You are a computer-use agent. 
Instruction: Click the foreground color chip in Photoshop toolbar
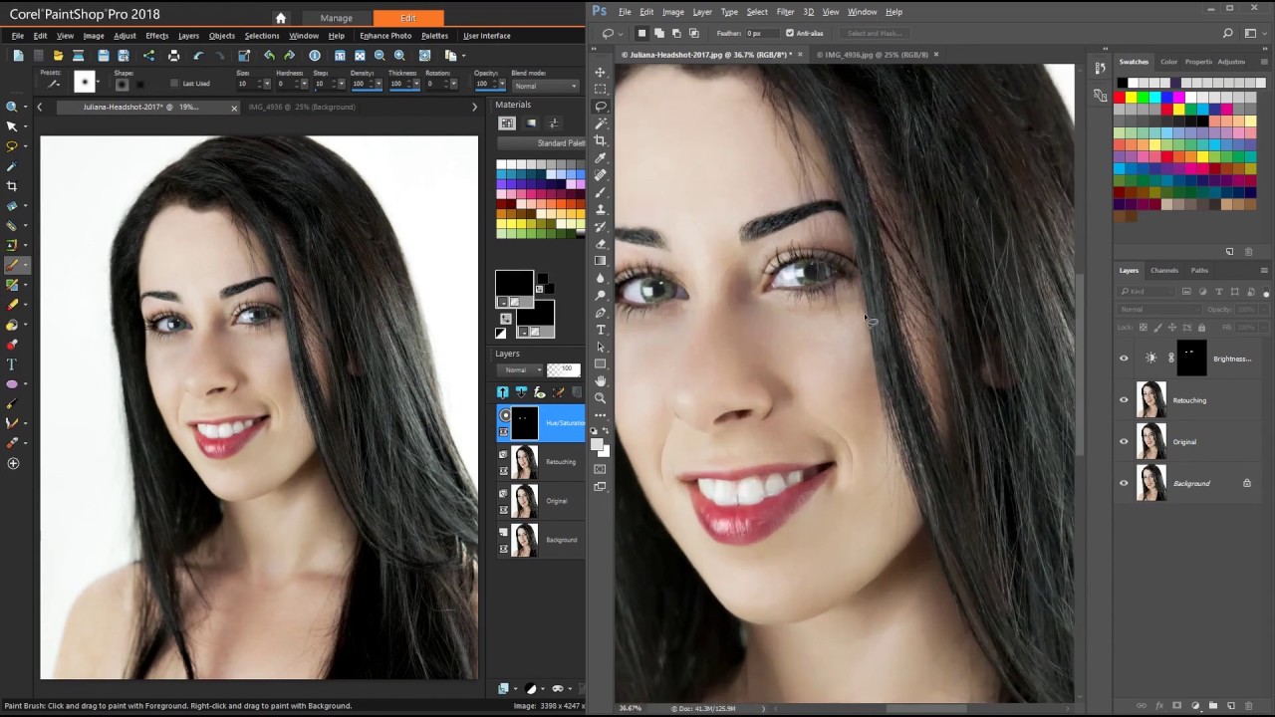click(x=598, y=445)
